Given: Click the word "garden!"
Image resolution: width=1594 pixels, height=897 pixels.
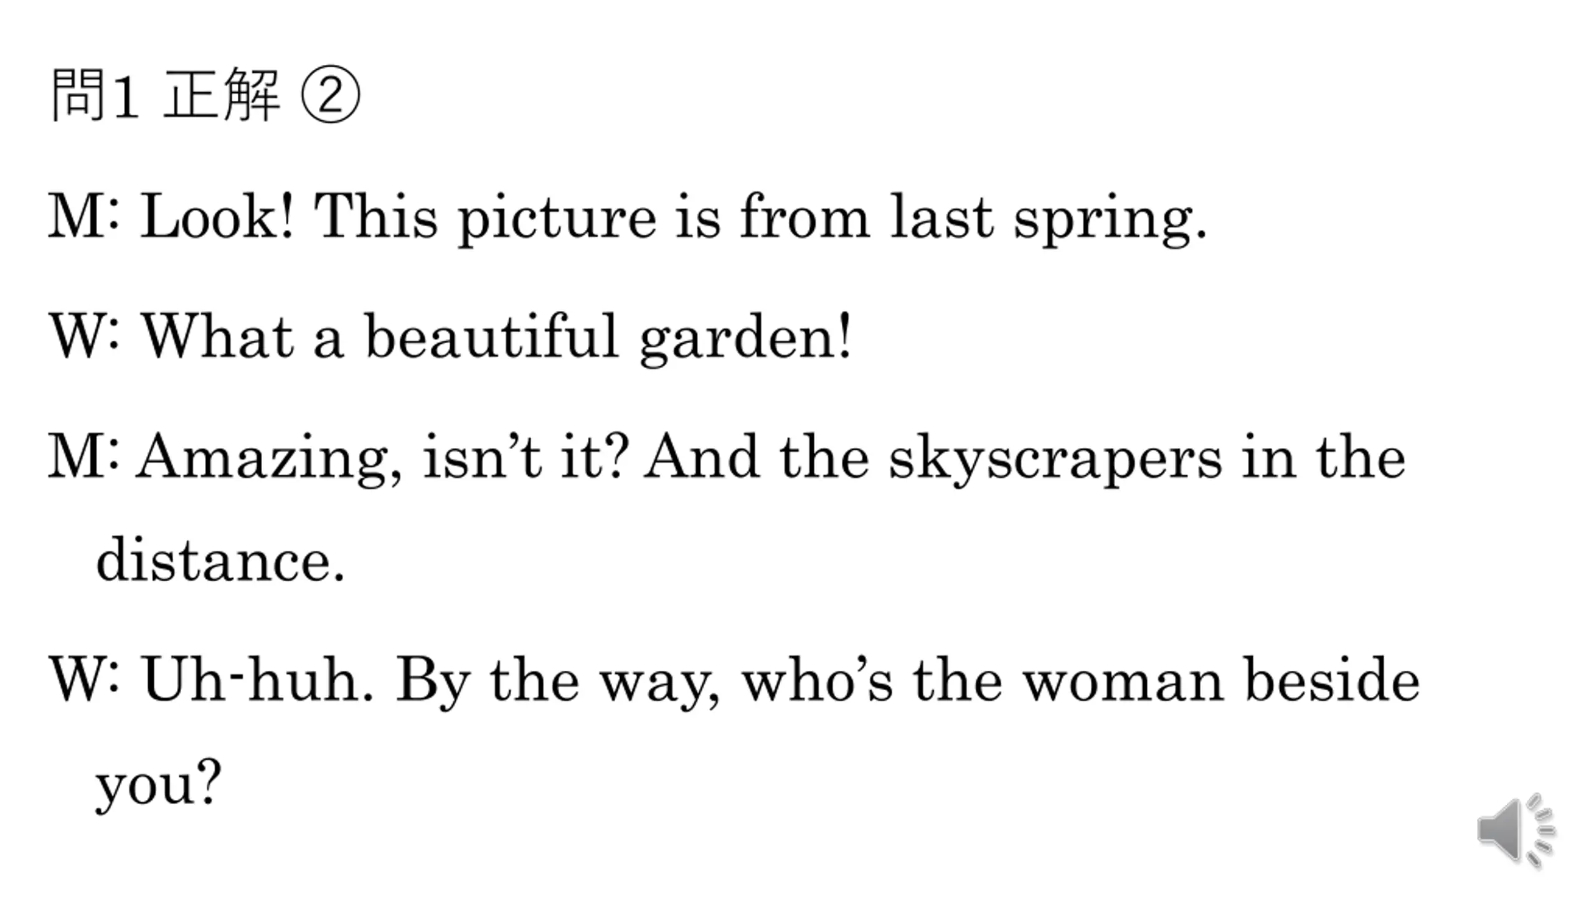Looking at the screenshot, I should pos(745,339).
